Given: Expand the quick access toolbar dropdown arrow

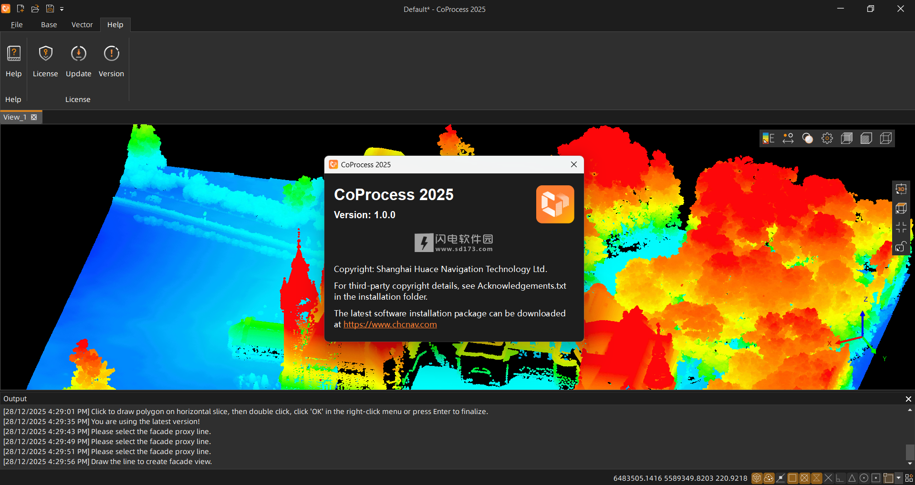Looking at the screenshot, I should pyautogui.click(x=62, y=9).
